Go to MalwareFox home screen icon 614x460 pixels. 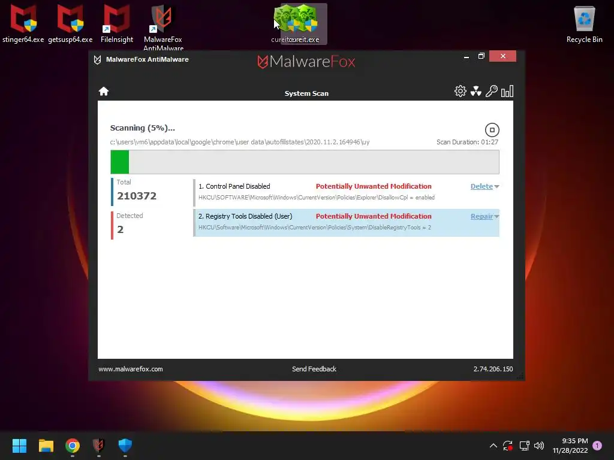tap(103, 91)
